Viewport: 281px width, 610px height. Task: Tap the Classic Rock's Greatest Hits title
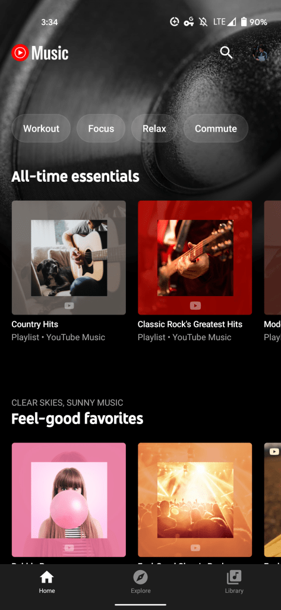point(190,324)
